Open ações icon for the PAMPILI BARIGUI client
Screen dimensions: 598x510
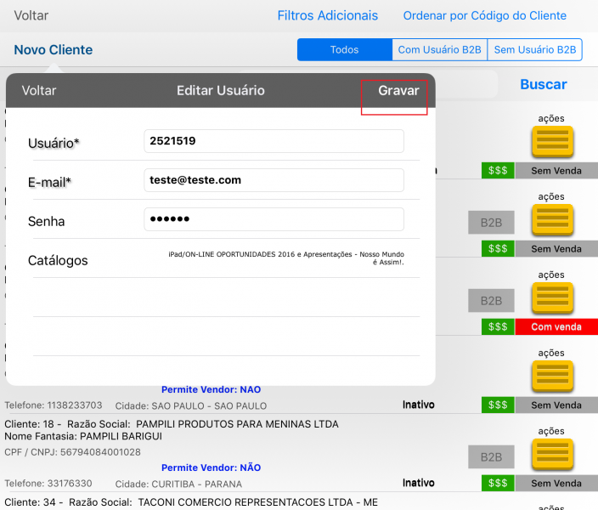(x=551, y=455)
